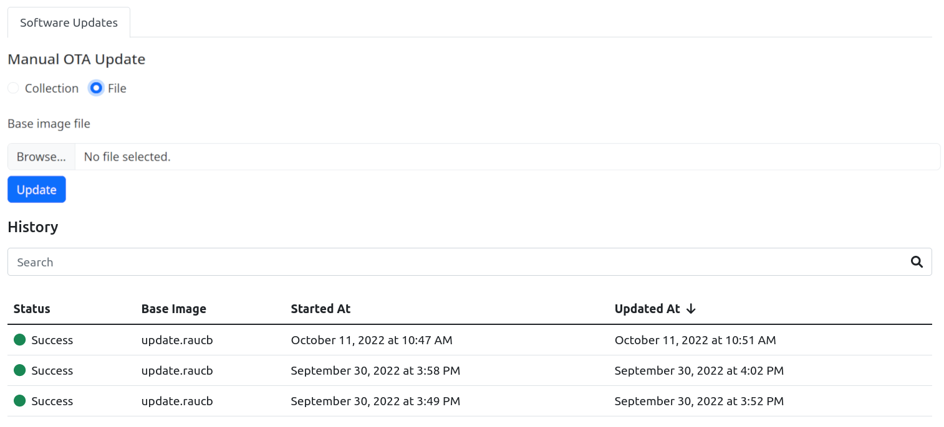
Task: Switch to the Software Updates tab
Action: coord(69,22)
